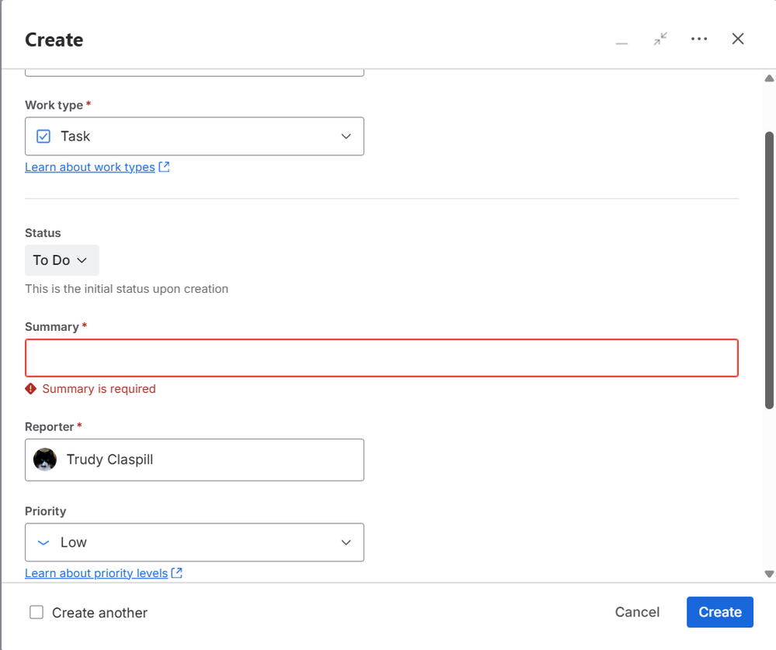The height and width of the screenshot is (650, 776).
Task: Close the Create dialog
Action: click(x=738, y=39)
